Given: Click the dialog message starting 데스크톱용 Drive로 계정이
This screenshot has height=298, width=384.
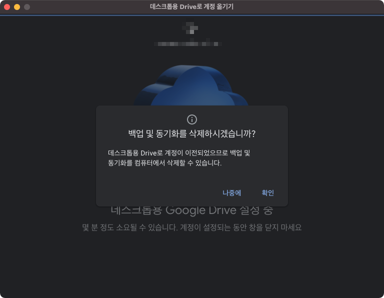Looking at the screenshot, I should pos(179,158).
